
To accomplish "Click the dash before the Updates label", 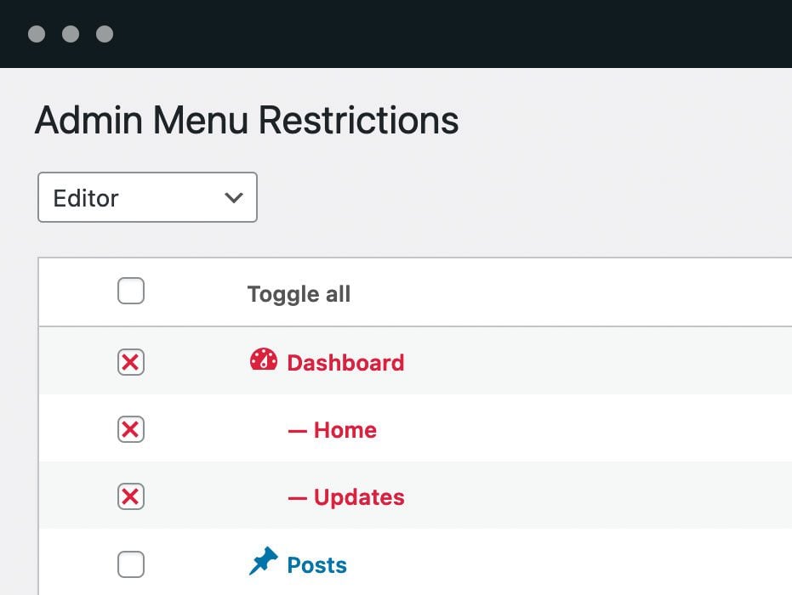I will click(x=297, y=497).
